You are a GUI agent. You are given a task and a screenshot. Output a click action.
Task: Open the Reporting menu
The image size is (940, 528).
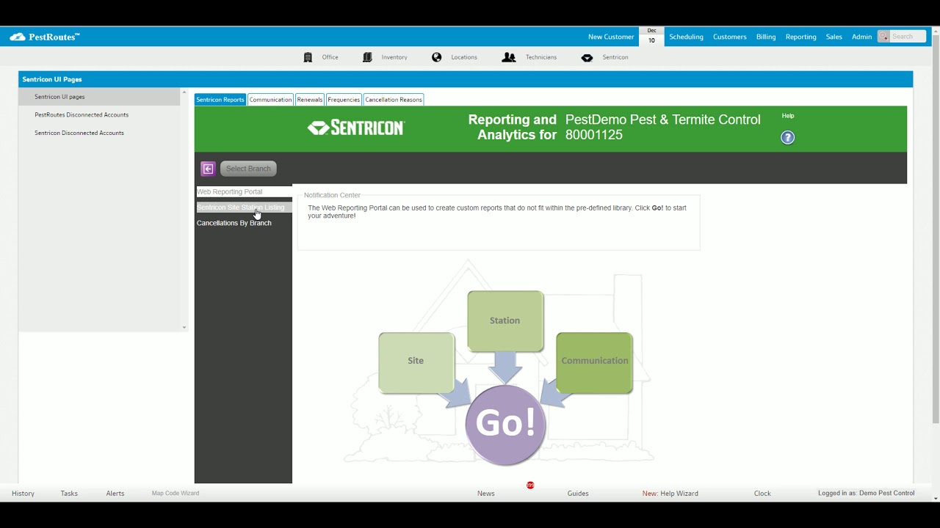pos(800,37)
